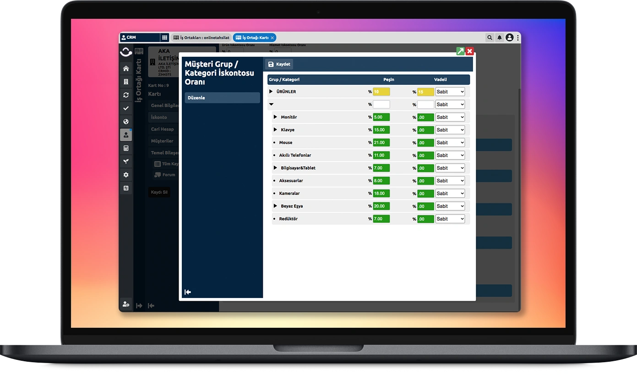Click the Peşin percentage field for Mouse
The width and height of the screenshot is (637, 375).
(x=381, y=143)
